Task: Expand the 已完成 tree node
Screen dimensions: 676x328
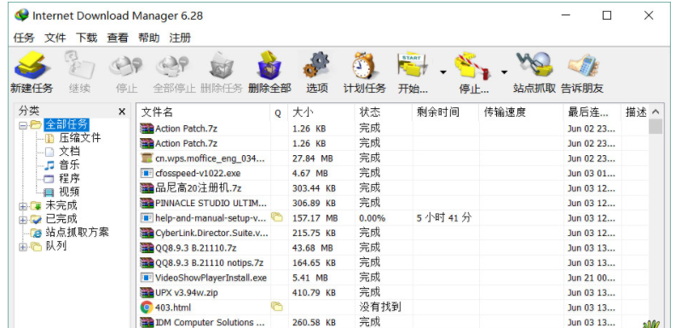Action: [x=23, y=220]
